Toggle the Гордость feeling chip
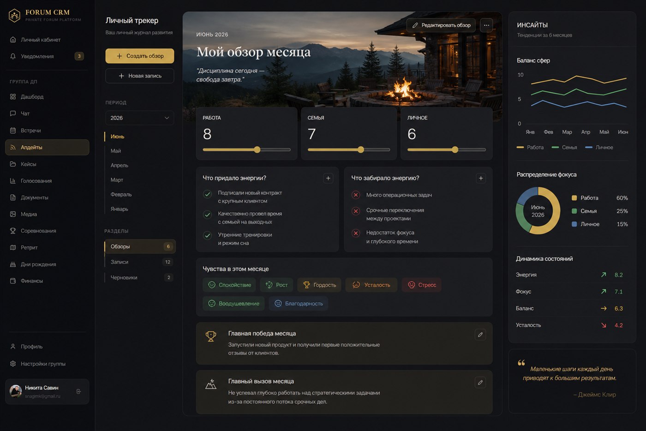646x431 pixels. (319, 285)
